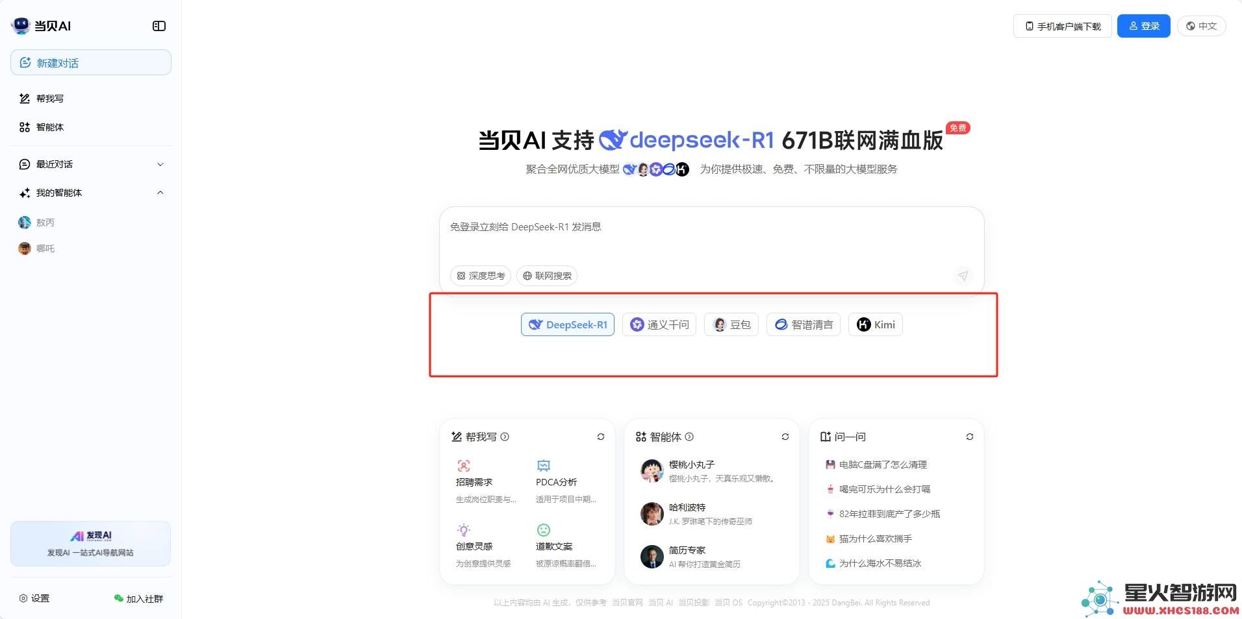Open the 樱桃小丸子 agent

pyautogui.click(x=711, y=471)
